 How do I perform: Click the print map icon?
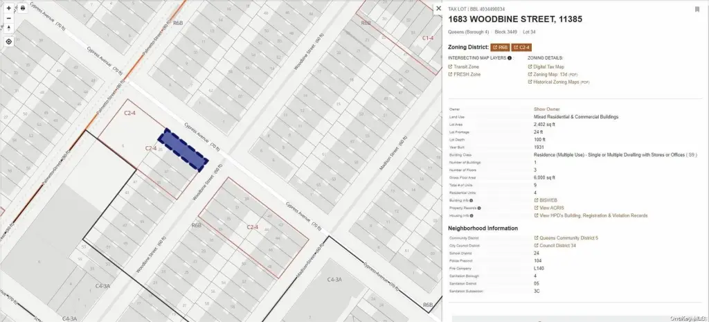coord(23,8)
